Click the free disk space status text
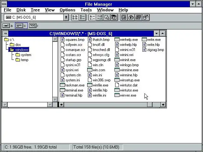This screenshot has width=203, height=152. [x=31, y=147]
